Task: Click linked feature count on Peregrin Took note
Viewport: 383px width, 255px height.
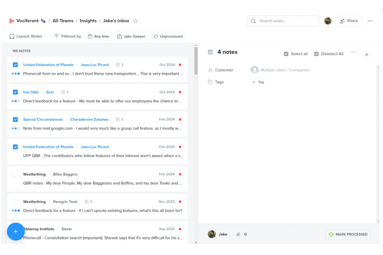Action: 88,202
